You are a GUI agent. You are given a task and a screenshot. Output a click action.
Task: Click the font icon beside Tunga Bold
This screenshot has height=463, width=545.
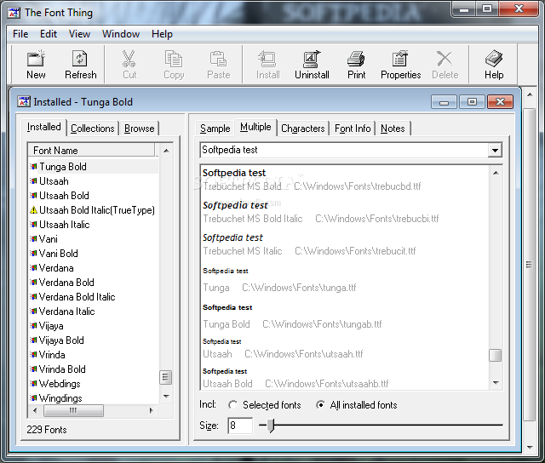[33, 166]
